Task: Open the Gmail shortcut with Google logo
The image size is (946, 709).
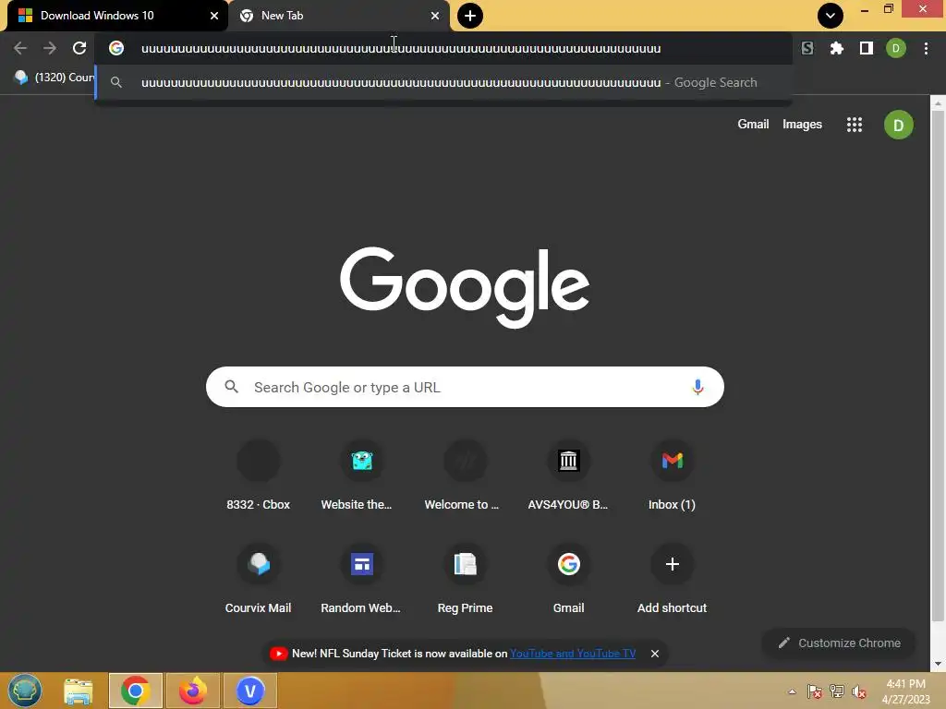Action: coord(568,580)
